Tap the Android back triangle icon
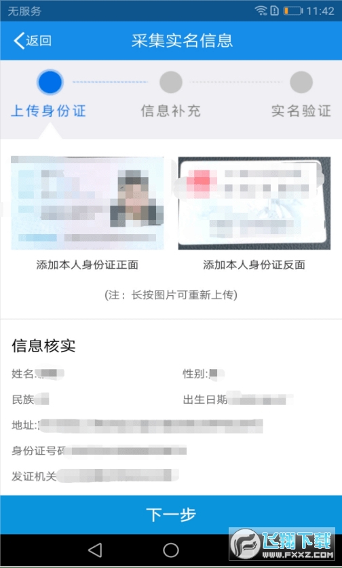The width and height of the screenshot is (342, 568). pyautogui.click(x=95, y=550)
